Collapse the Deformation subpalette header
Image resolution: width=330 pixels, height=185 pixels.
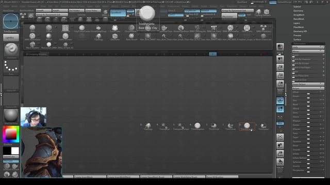pos(308,44)
